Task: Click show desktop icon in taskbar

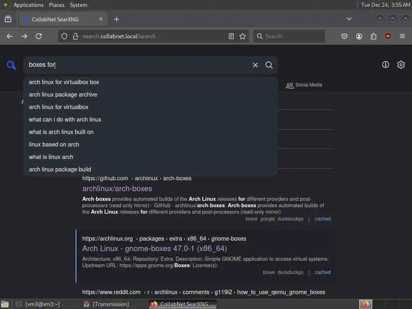Action: 5,305
